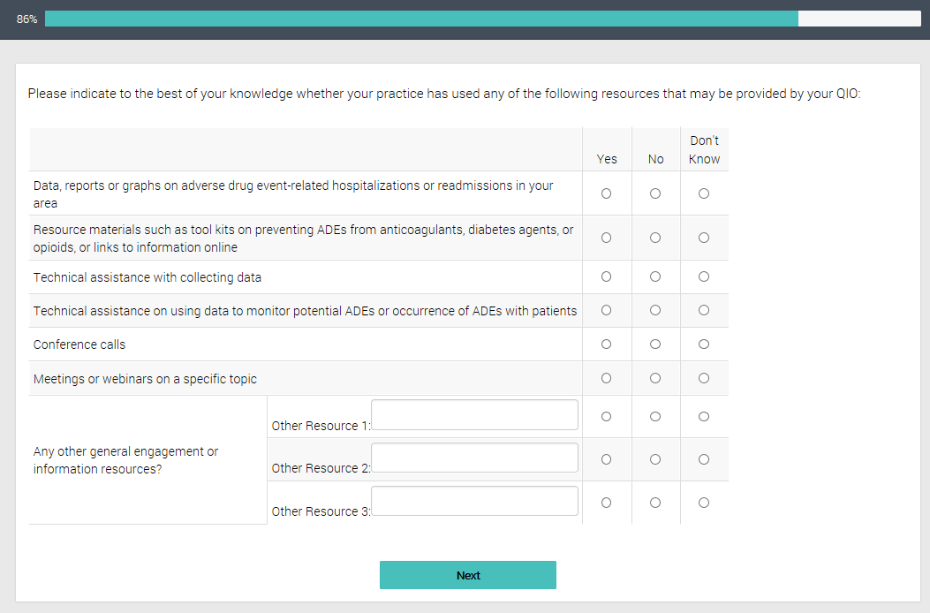
Task: Mark Don't Know for Conference calls
Action: (704, 344)
